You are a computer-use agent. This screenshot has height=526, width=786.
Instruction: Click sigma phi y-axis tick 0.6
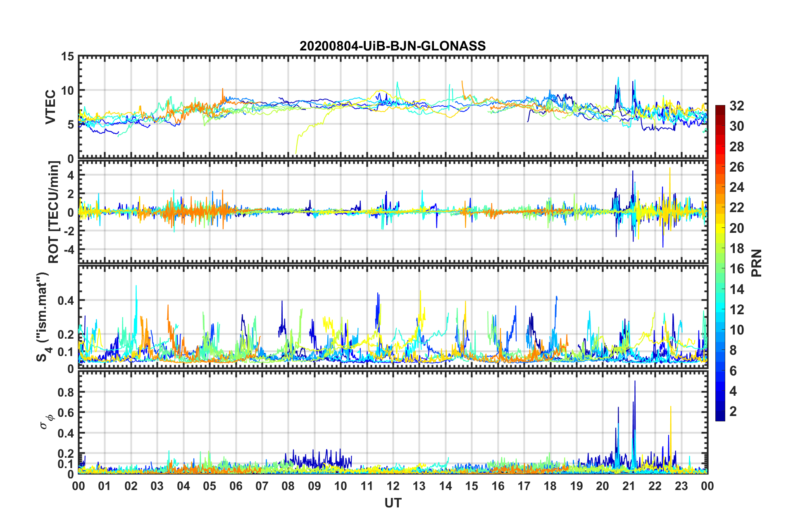(66, 413)
